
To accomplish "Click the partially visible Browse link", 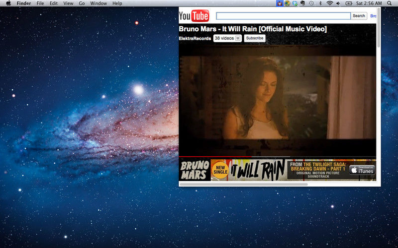I will click(374, 16).
